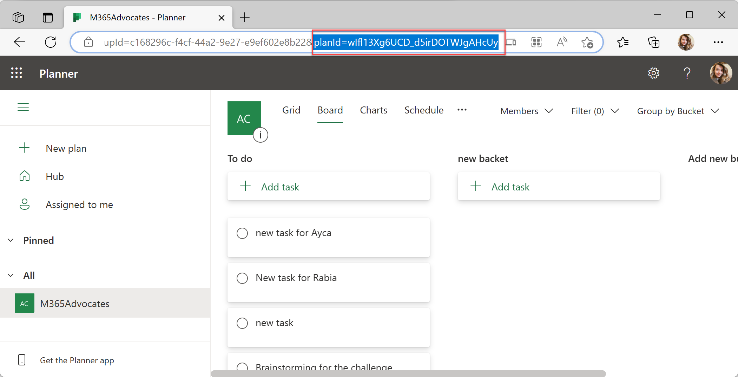738x377 pixels.
Task: Add task in To do bucket
Action: [x=329, y=187]
